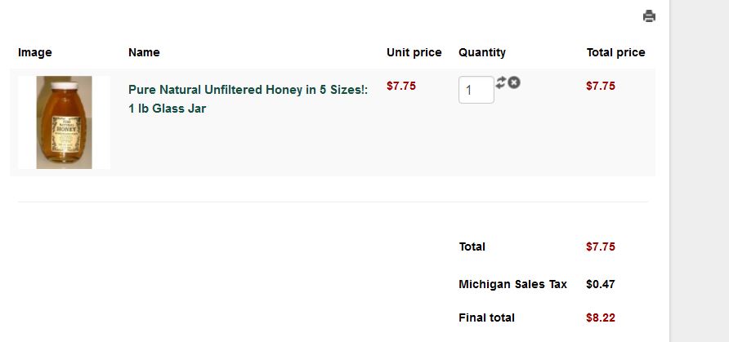Click the row's $7.75 total price

click(x=601, y=86)
